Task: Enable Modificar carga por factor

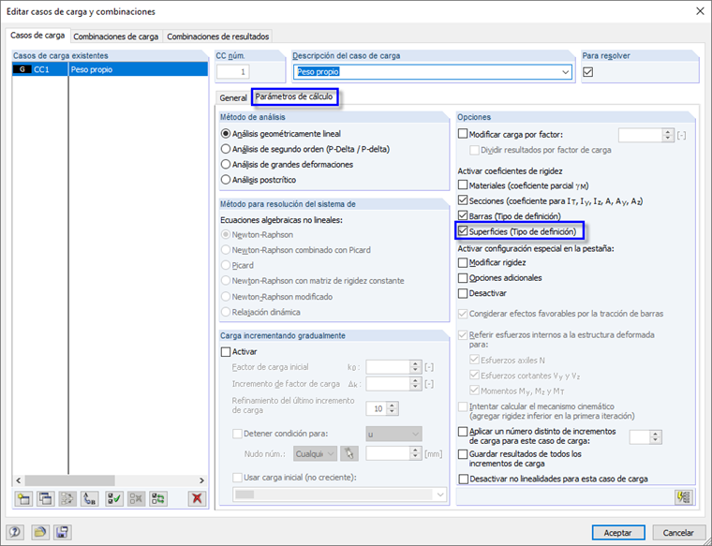Action: coord(463,134)
